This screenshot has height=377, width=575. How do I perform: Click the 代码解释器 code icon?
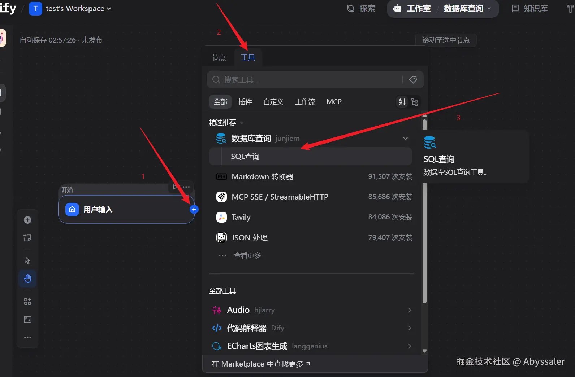pyautogui.click(x=217, y=328)
